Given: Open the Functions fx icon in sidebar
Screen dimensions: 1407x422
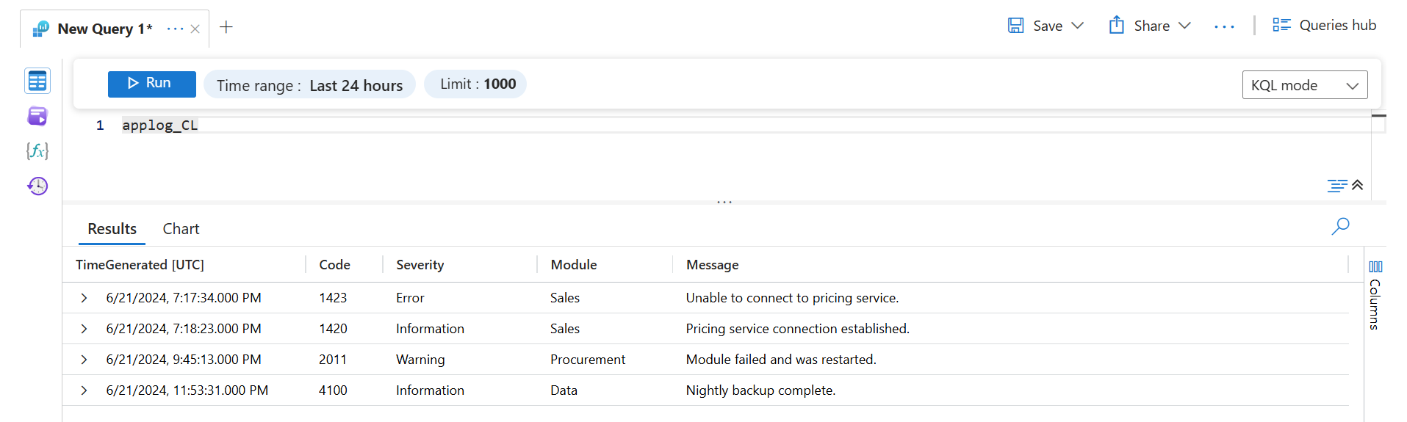Looking at the screenshot, I should (37, 151).
